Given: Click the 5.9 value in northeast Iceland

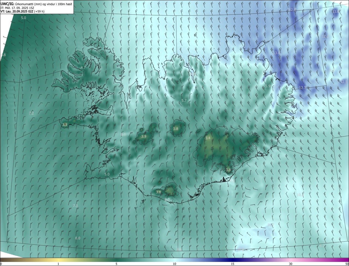Looking at the screenshot, I should (x=268, y=86).
